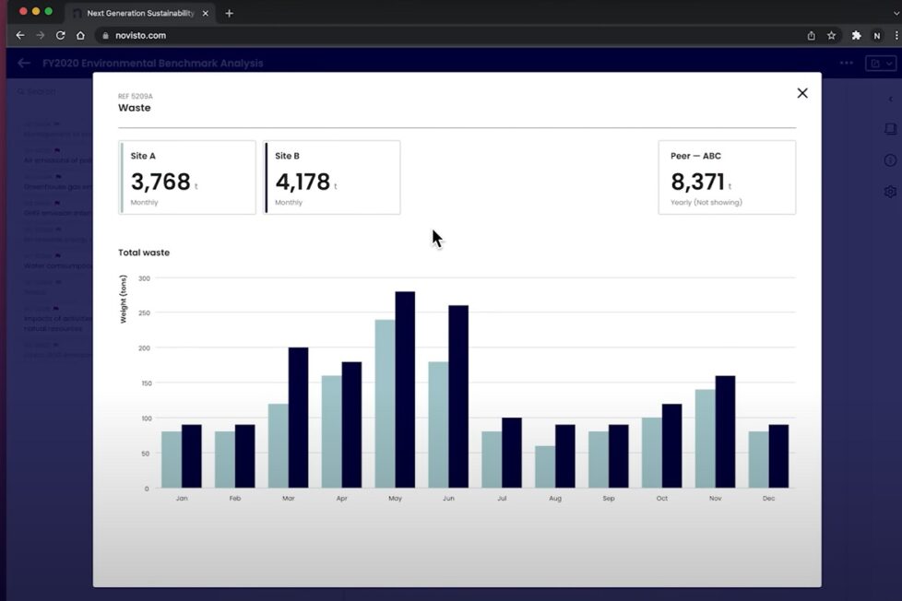This screenshot has height=601, width=902.
Task: Click the browser share icon
Action: 811,35
